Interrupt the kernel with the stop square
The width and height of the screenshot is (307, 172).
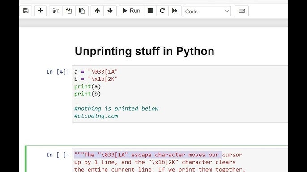point(150,11)
